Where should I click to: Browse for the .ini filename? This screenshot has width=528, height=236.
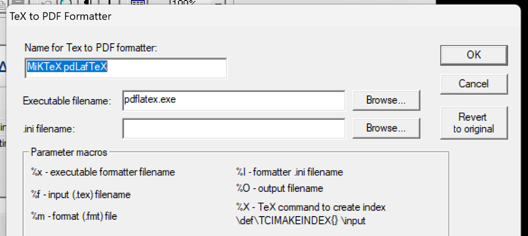tap(386, 128)
